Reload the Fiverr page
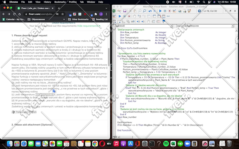Screen dimensions: 239x149 pyautogui.click(x=15, y=14)
